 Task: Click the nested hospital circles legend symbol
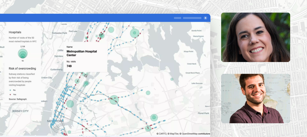23,53
